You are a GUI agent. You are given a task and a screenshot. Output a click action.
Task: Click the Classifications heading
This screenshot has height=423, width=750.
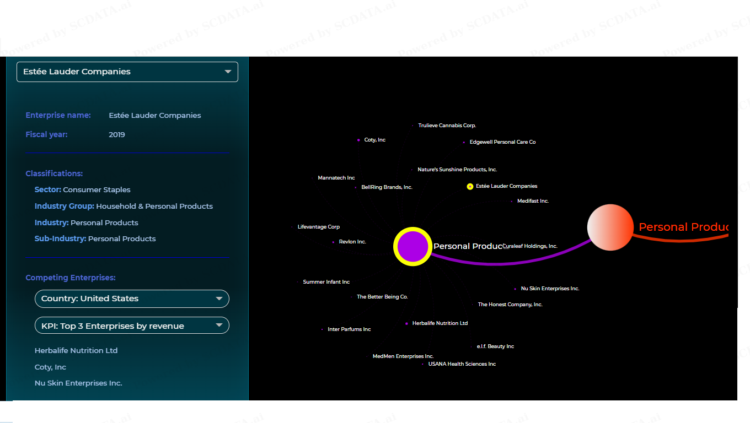coord(54,173)
